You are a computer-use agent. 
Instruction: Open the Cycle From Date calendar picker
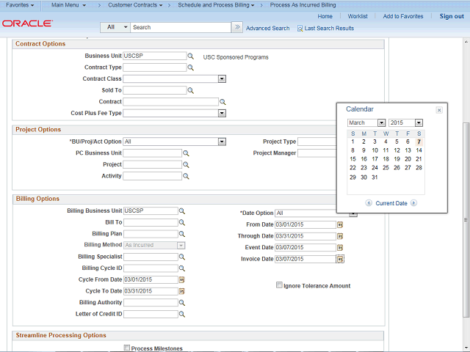(x=182, y=279)
